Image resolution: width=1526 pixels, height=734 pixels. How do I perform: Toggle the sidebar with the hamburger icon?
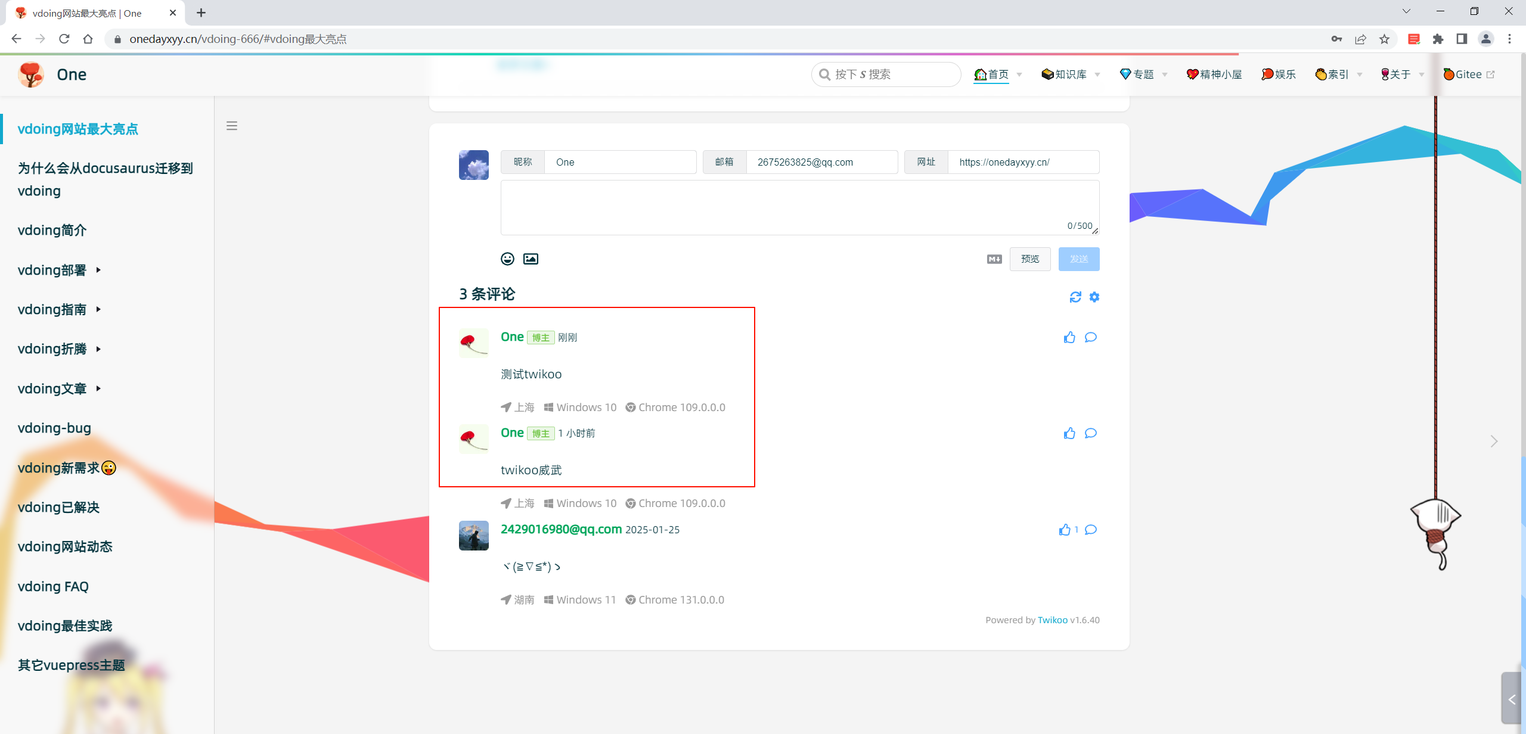(x=232, y=126)
